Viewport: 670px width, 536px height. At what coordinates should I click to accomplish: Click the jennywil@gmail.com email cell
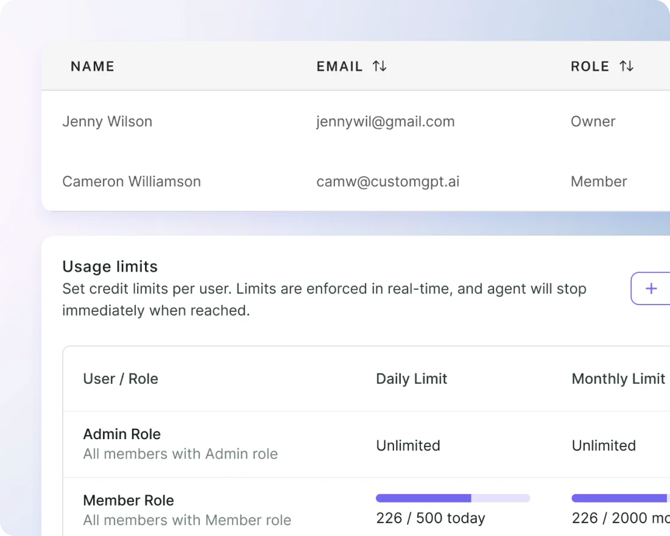coord(386,121)
